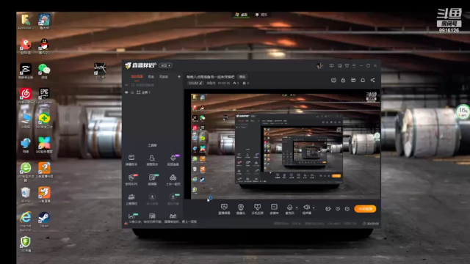Open the danmaku assistant tool icon
The height and width of the screenshot is (264, 470).
[131, 160]
